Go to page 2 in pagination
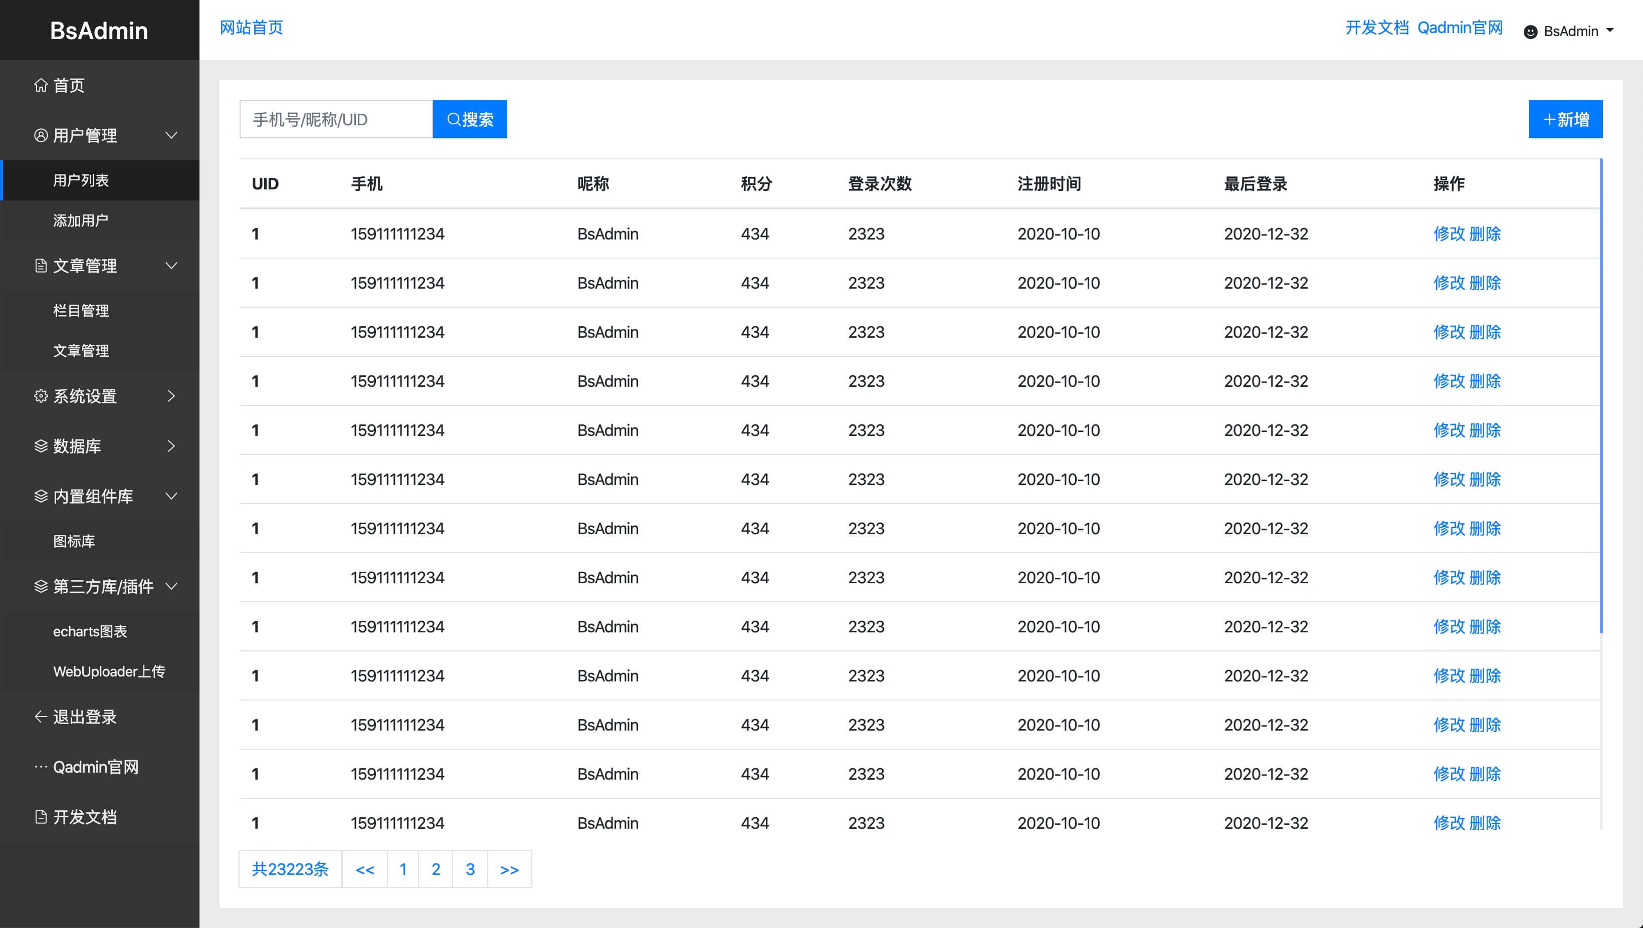This screenshot has width=1643, height=928. pyautogui.click(x=436, y=869)
